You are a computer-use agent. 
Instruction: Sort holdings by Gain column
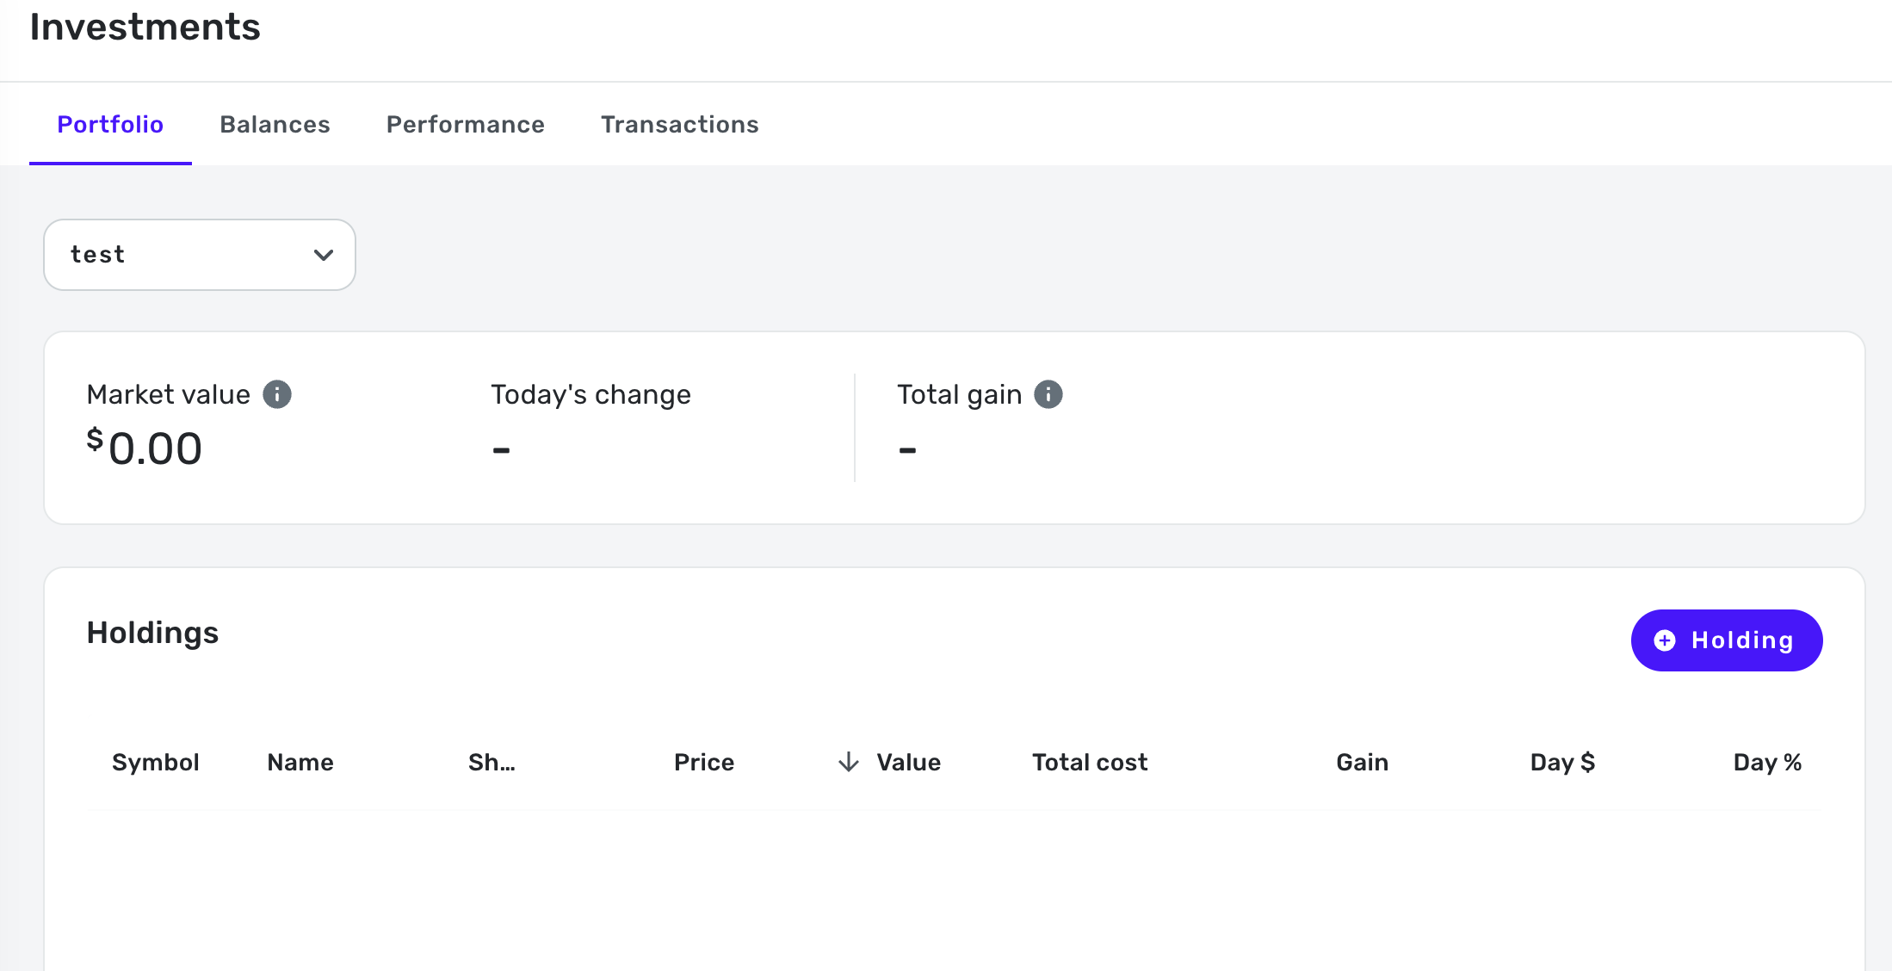click(1362, 762)
